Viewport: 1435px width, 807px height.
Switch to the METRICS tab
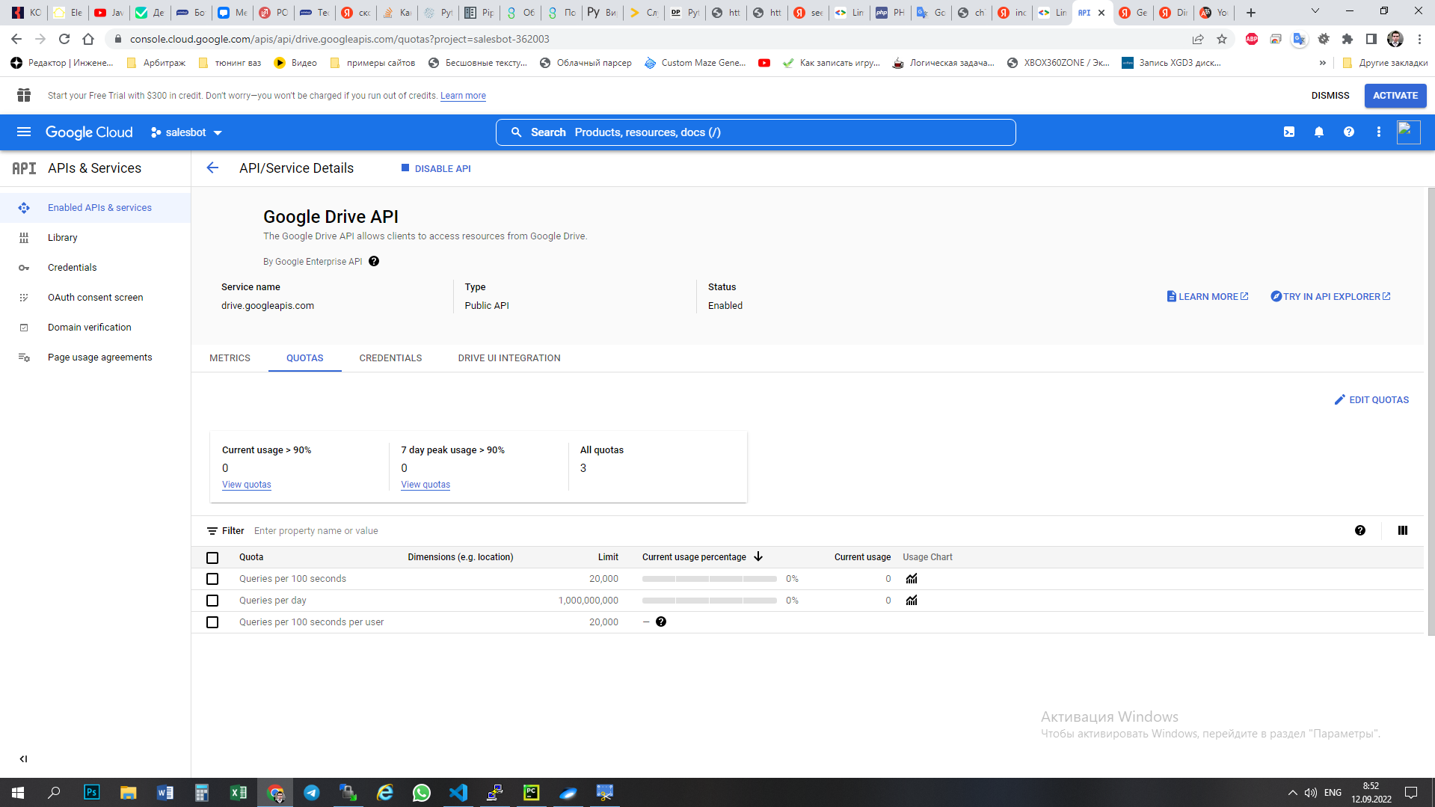pyautogui.click(x=230, y=358)
